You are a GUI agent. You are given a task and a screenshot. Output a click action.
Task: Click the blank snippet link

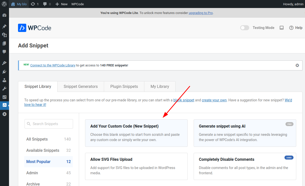point(184,100)
